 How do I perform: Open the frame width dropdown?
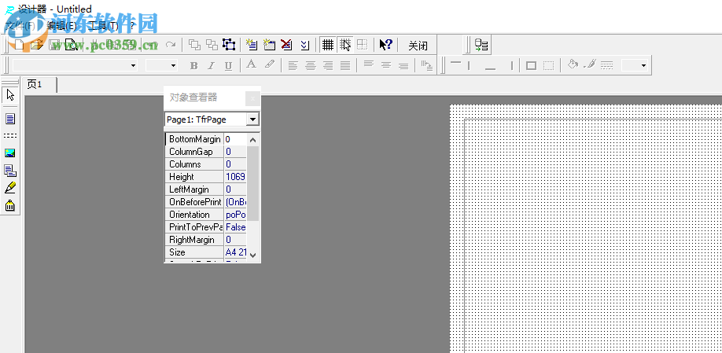(x=643, y=65)
